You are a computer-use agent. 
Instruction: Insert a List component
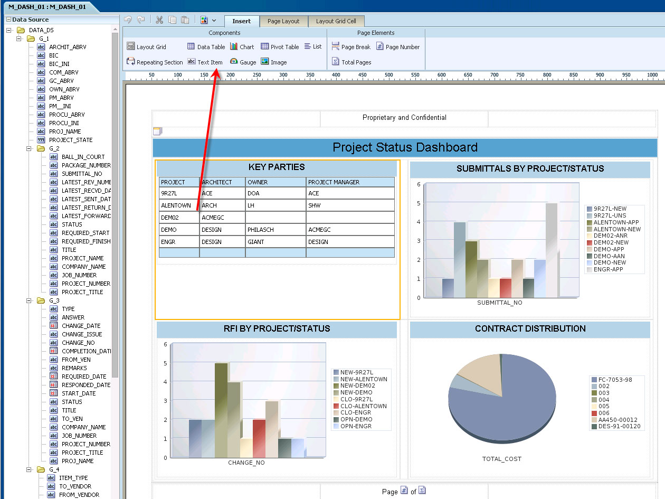coord(313,46)
